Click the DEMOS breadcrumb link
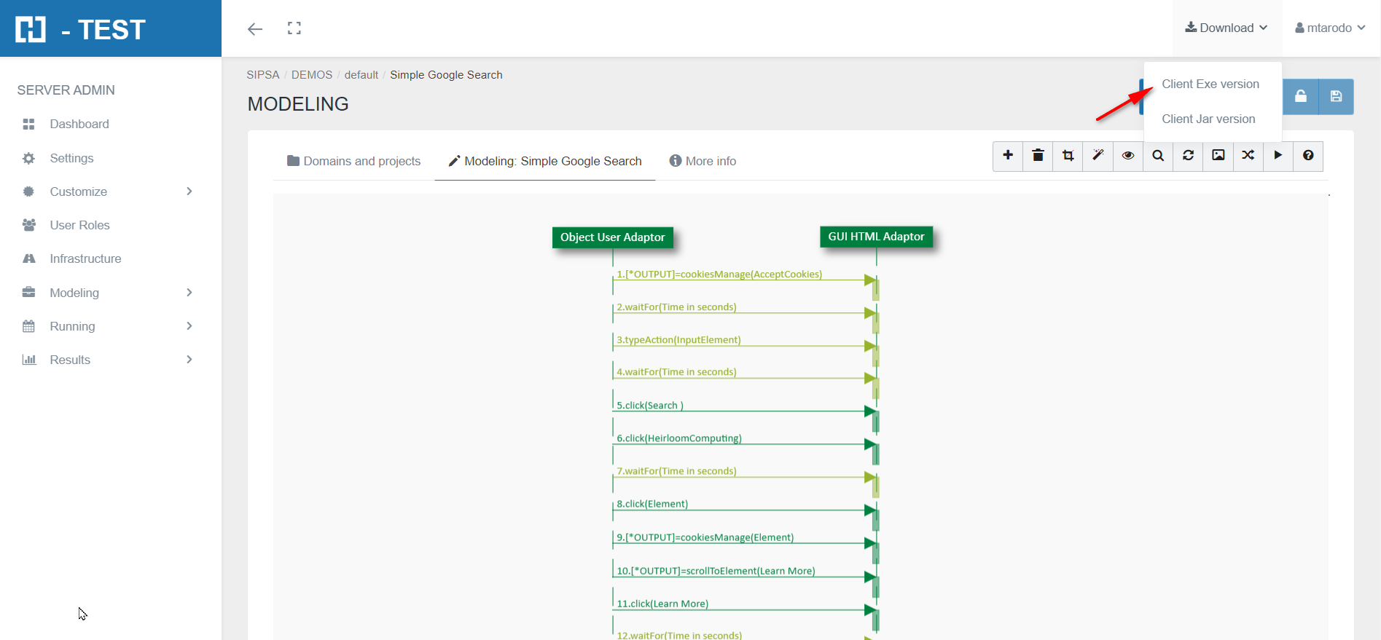Viewport: 1381px width, 640px height. coord(311,75)
